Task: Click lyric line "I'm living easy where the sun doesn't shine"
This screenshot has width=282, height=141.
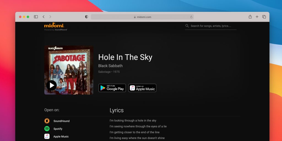Action: pyautogui.click(x=137, y=138)
